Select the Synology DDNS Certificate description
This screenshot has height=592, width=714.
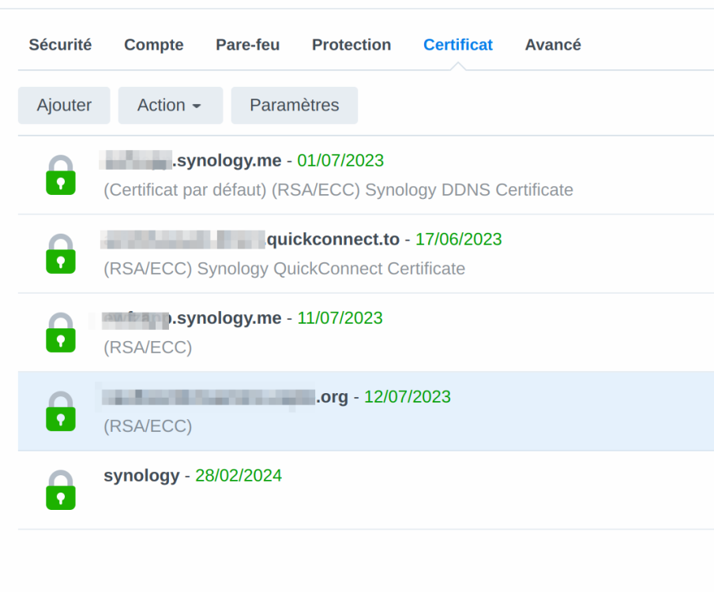338,189
